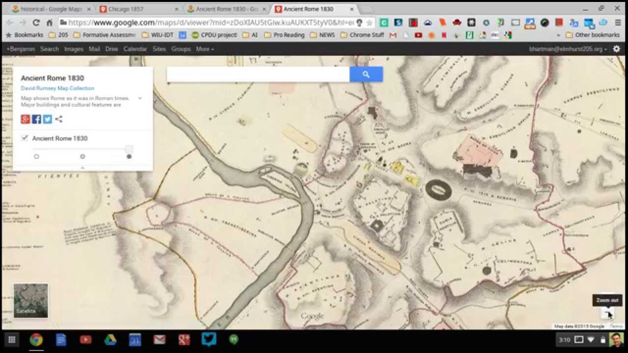Reload the current page
Viewport: 628px width, 353px height.
(x=36, y=23)
